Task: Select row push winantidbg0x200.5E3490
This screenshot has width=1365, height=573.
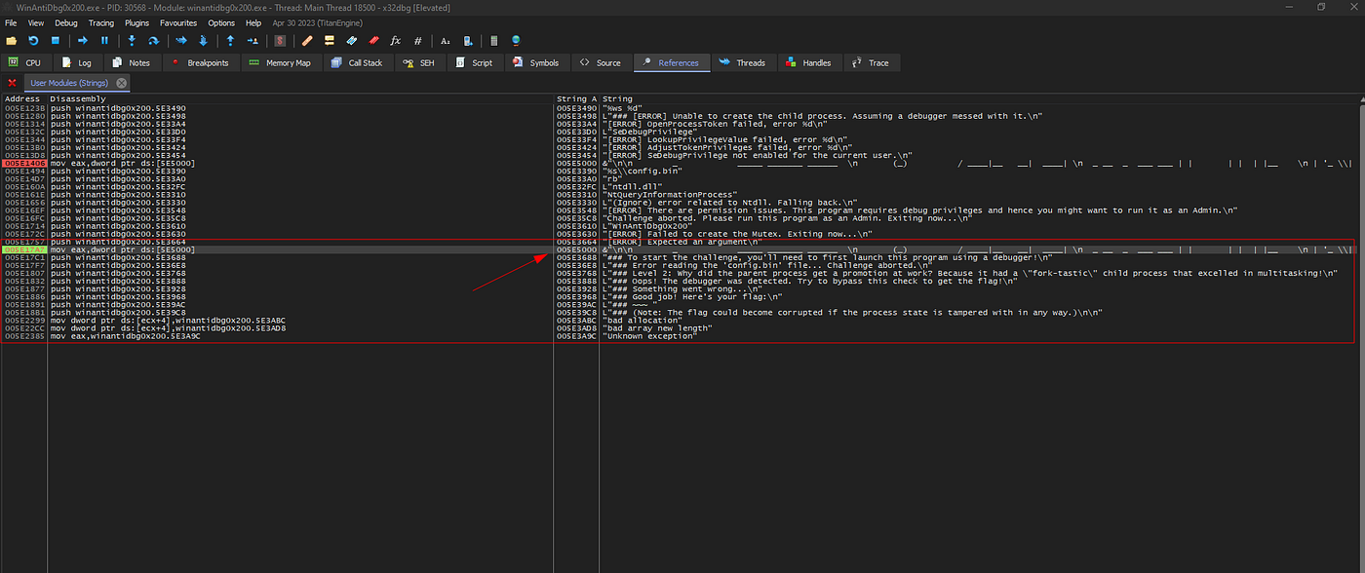Action: tap(118, 108)
